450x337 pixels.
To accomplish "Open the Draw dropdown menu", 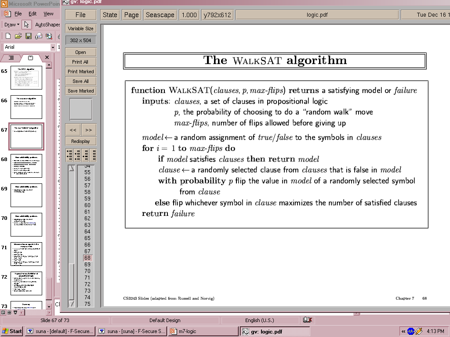I will 11,25.
